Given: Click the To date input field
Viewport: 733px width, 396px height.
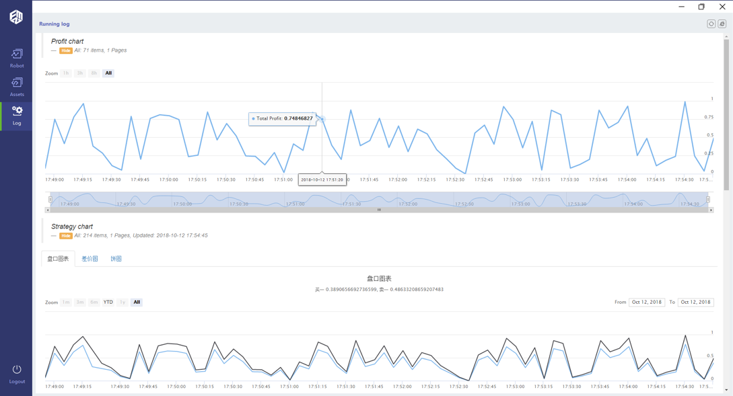Looking at the screenshot, I should coord(695,302).
